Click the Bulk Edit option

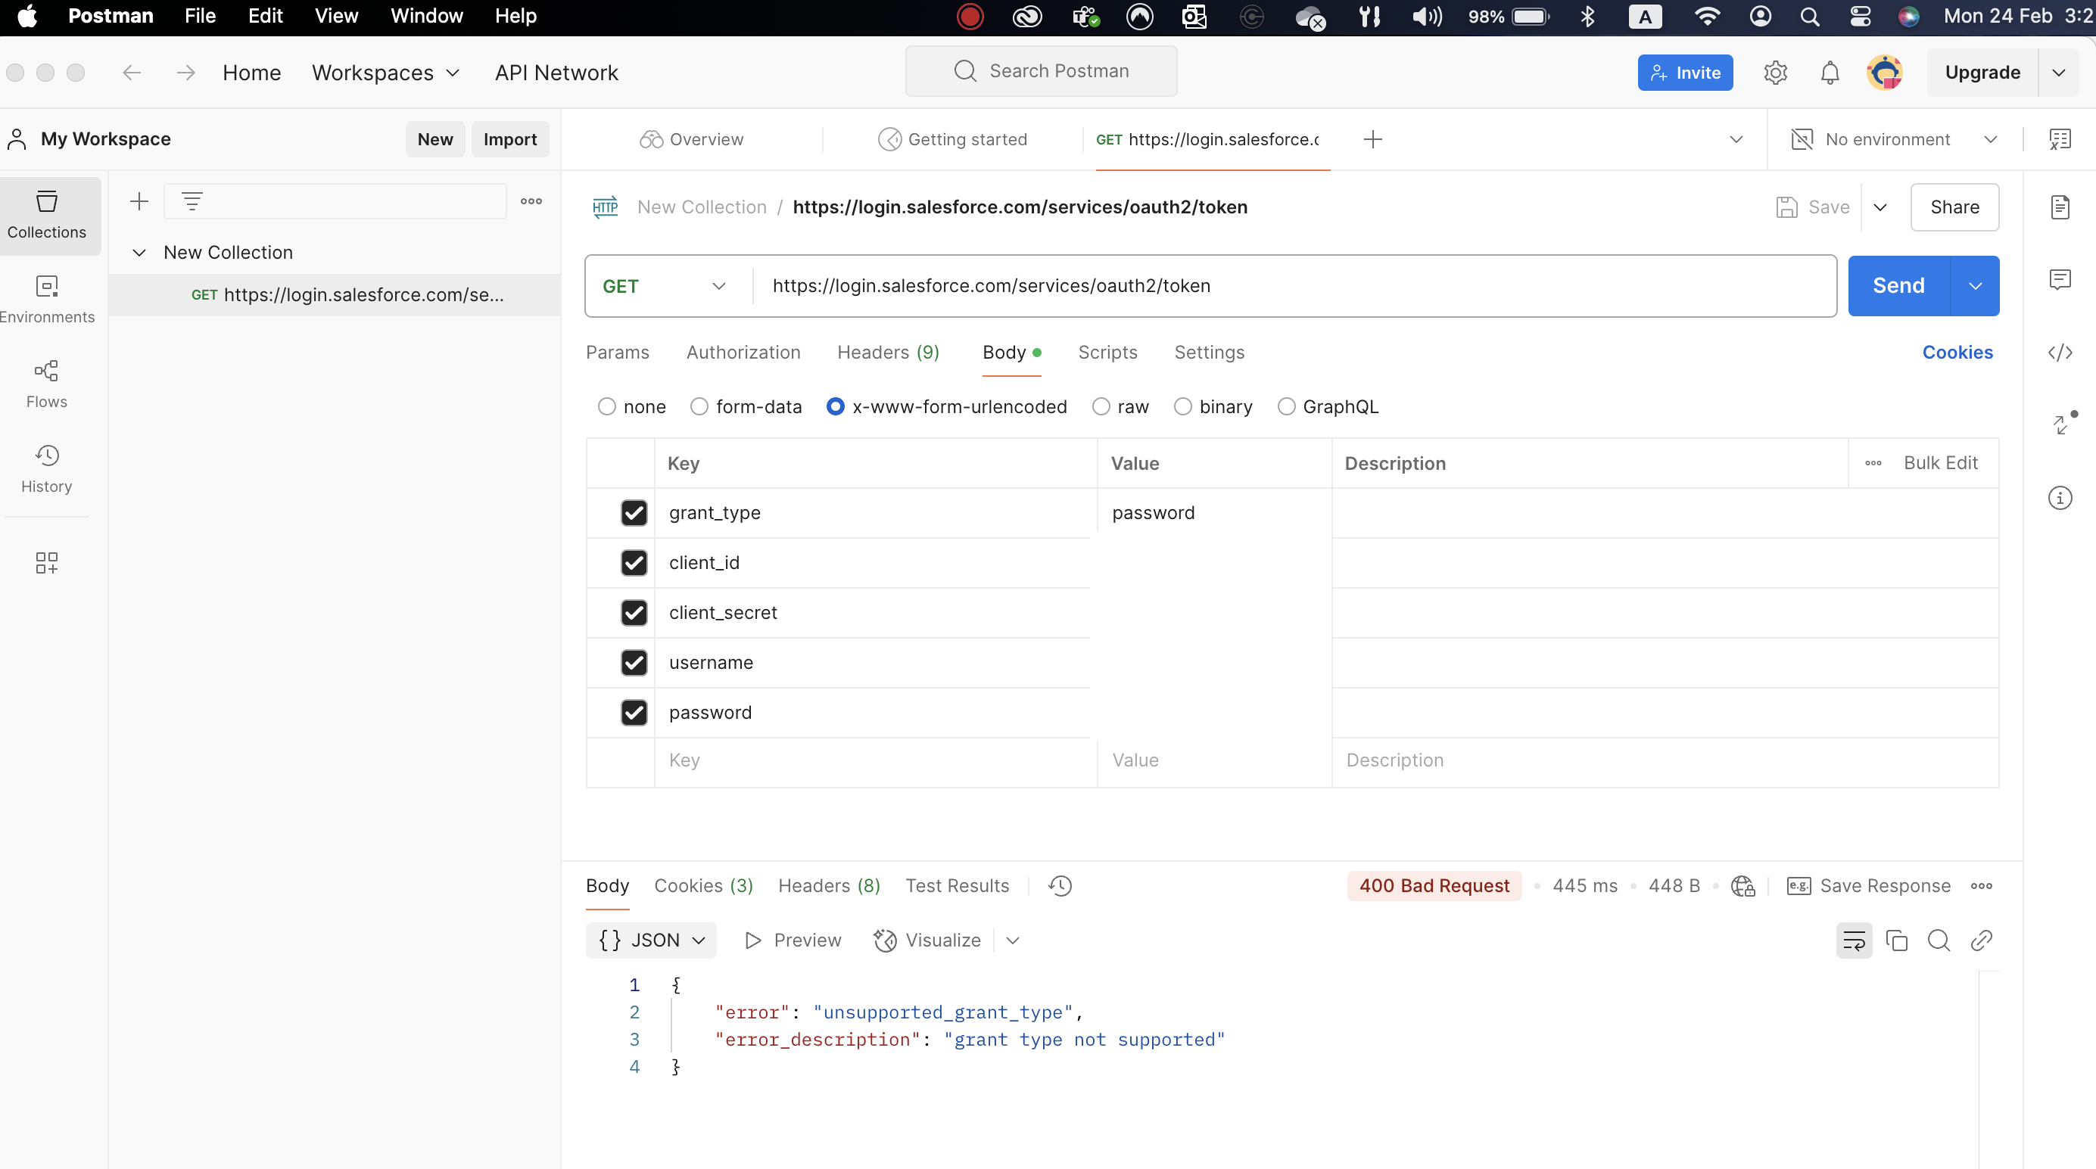tap(1940, 463)
